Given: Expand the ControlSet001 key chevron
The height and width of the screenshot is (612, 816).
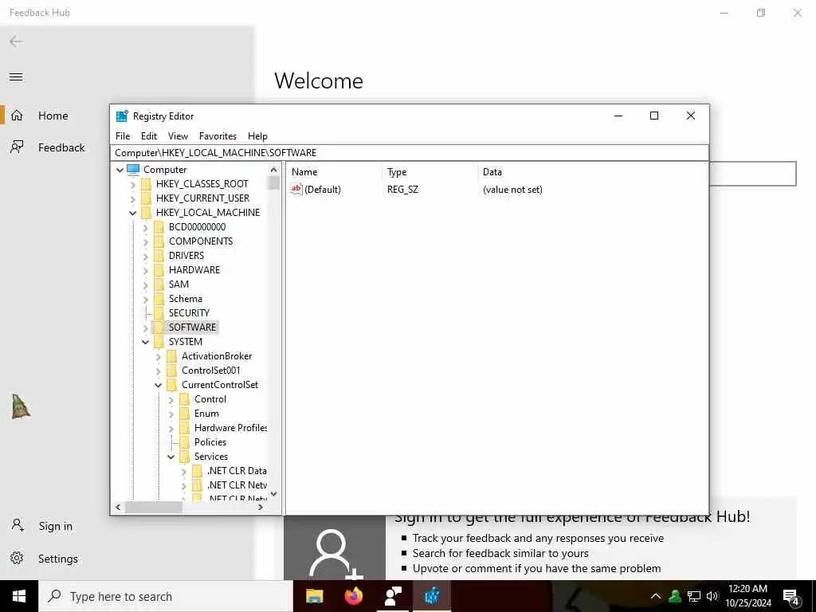Looking at the screenshot, I should [x=159, y=371].
